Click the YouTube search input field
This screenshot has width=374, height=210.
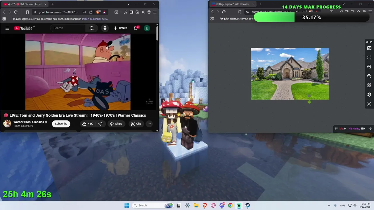coord(68,28)
